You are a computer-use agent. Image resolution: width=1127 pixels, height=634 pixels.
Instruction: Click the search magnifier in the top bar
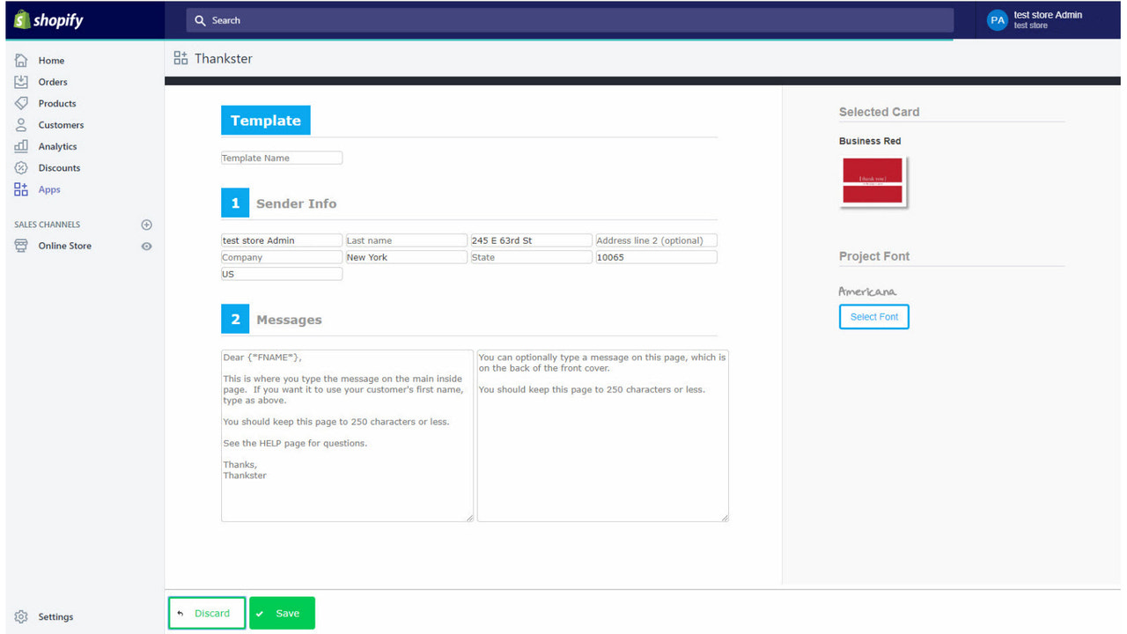point(201,19)
